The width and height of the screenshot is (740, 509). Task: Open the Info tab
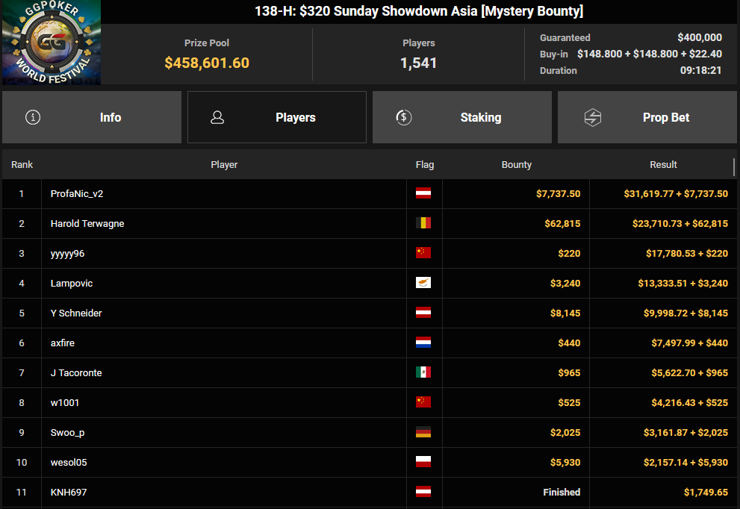click(x=92, y=117)
